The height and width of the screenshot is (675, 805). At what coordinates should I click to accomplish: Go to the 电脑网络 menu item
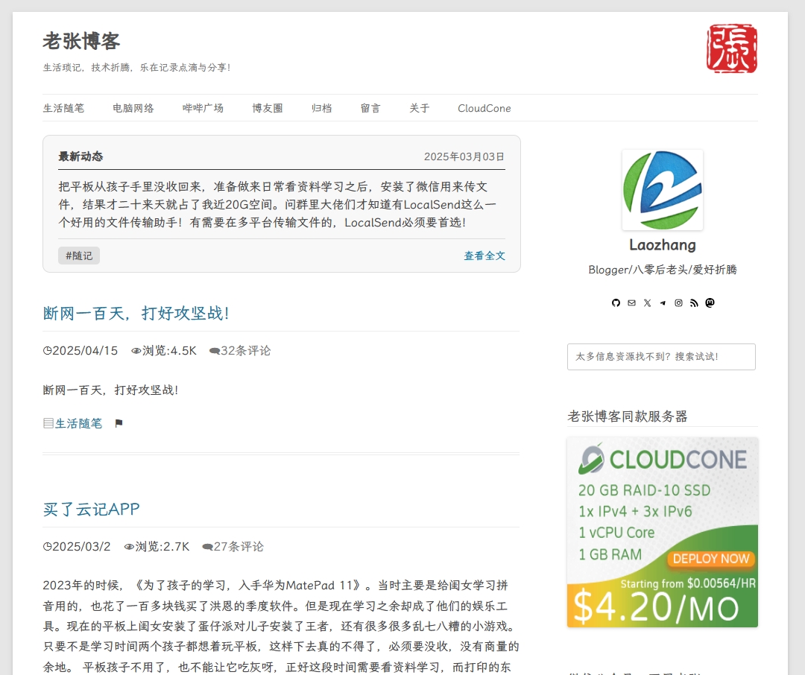[x=133, y=108]
